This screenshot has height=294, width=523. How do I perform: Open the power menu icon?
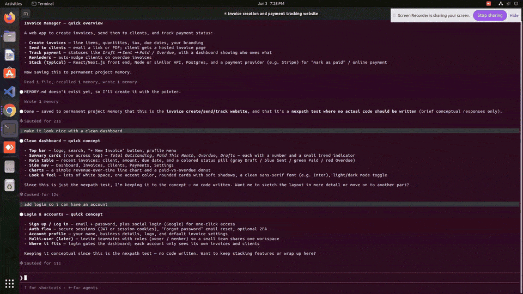[516, 4]
